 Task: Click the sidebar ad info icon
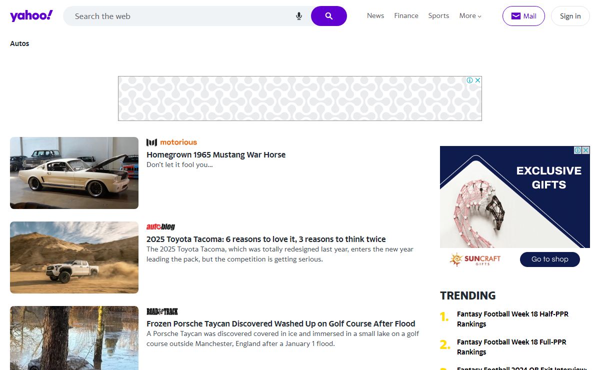578,150
